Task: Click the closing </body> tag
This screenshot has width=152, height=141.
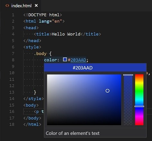Action: click(x=32, y=118)
